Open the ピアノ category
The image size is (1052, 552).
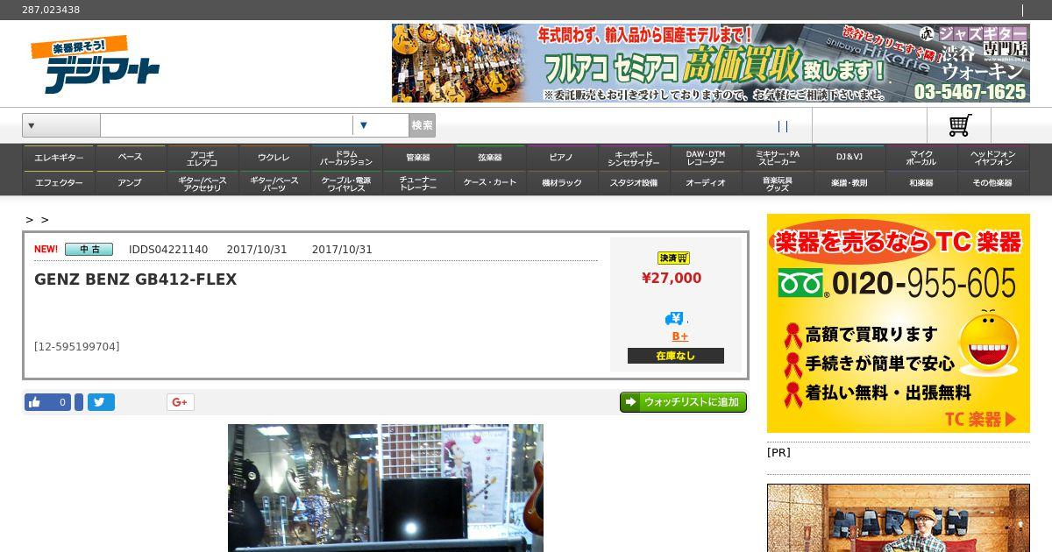tap(561, 158)
